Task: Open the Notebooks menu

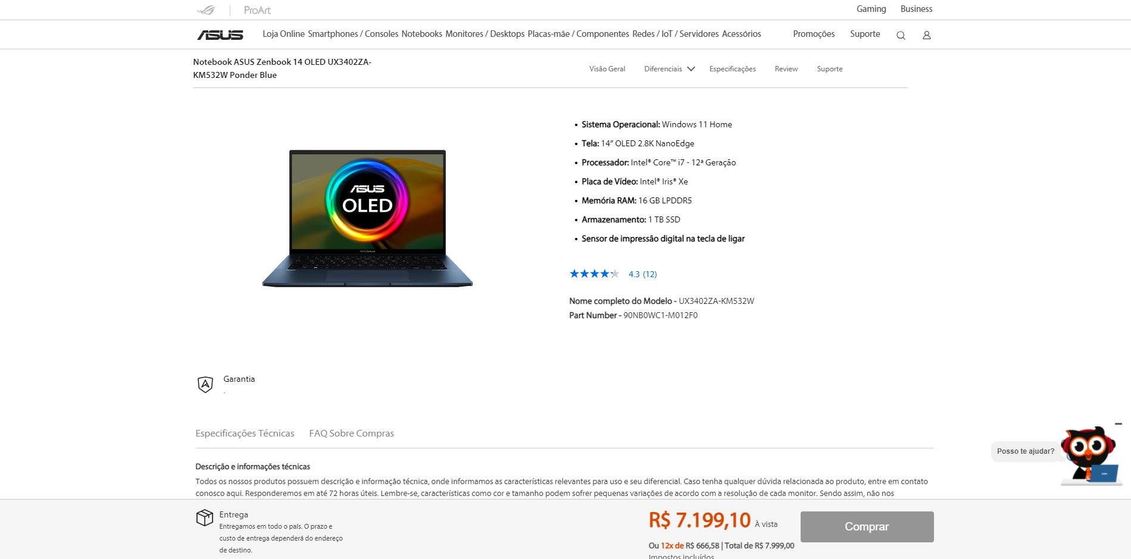Action: 421,34
